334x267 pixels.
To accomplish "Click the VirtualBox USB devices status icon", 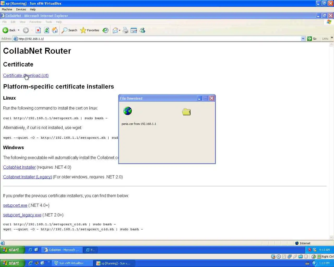I will [295, 257].
